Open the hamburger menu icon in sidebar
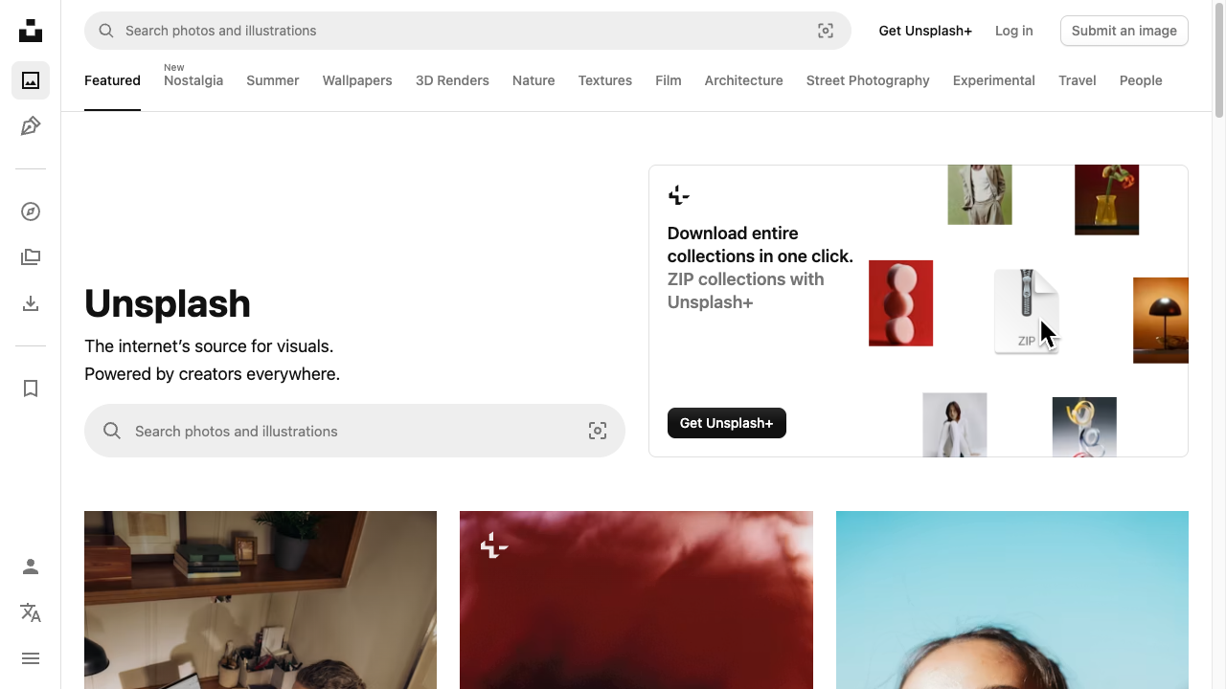Screen dimensions: 1226x689 pos(31,658)
